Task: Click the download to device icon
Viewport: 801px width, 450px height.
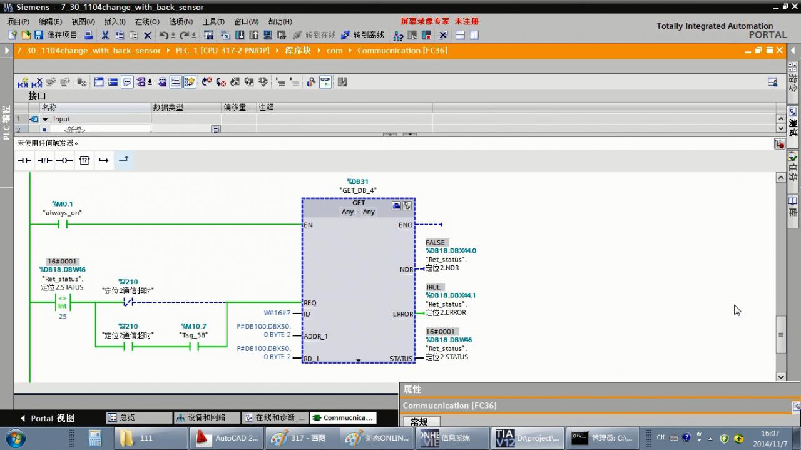Action: (240, 35)
